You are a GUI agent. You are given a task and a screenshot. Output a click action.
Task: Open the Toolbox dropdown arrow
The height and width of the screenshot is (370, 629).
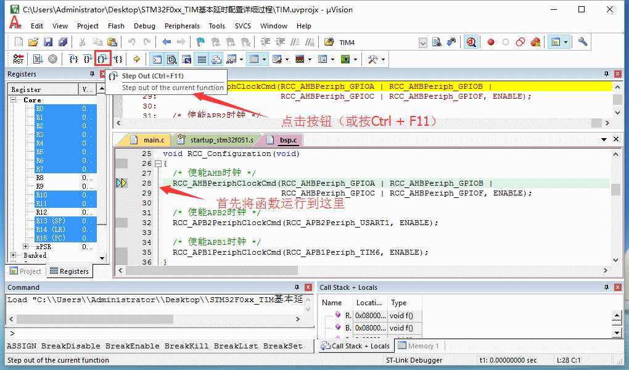coord(384,59)
